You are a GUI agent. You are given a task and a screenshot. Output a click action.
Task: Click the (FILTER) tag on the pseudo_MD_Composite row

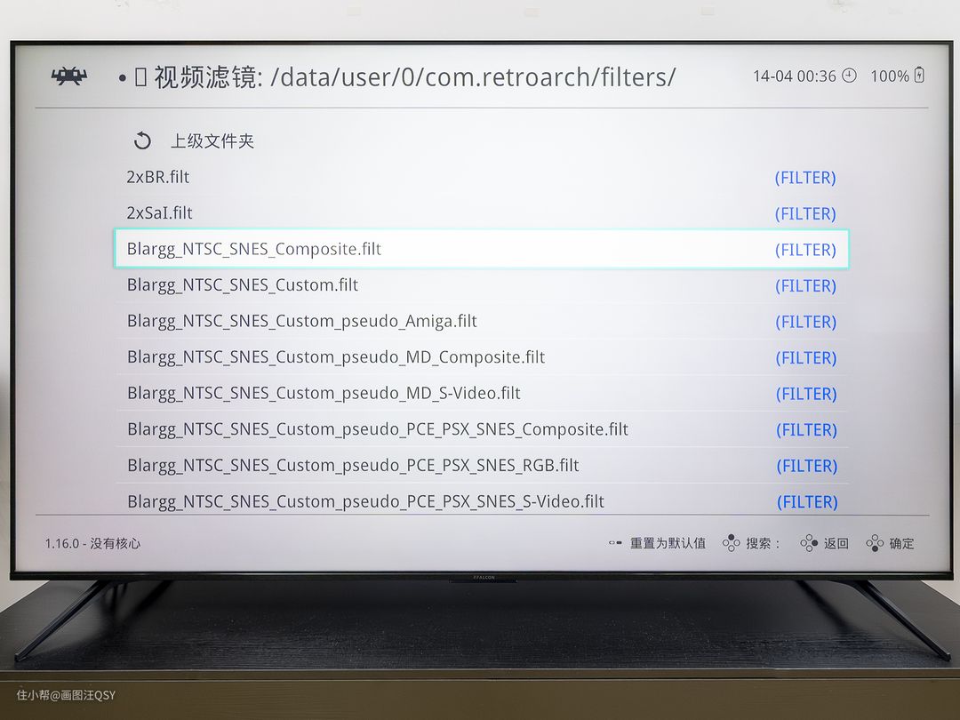click(806, 358)
